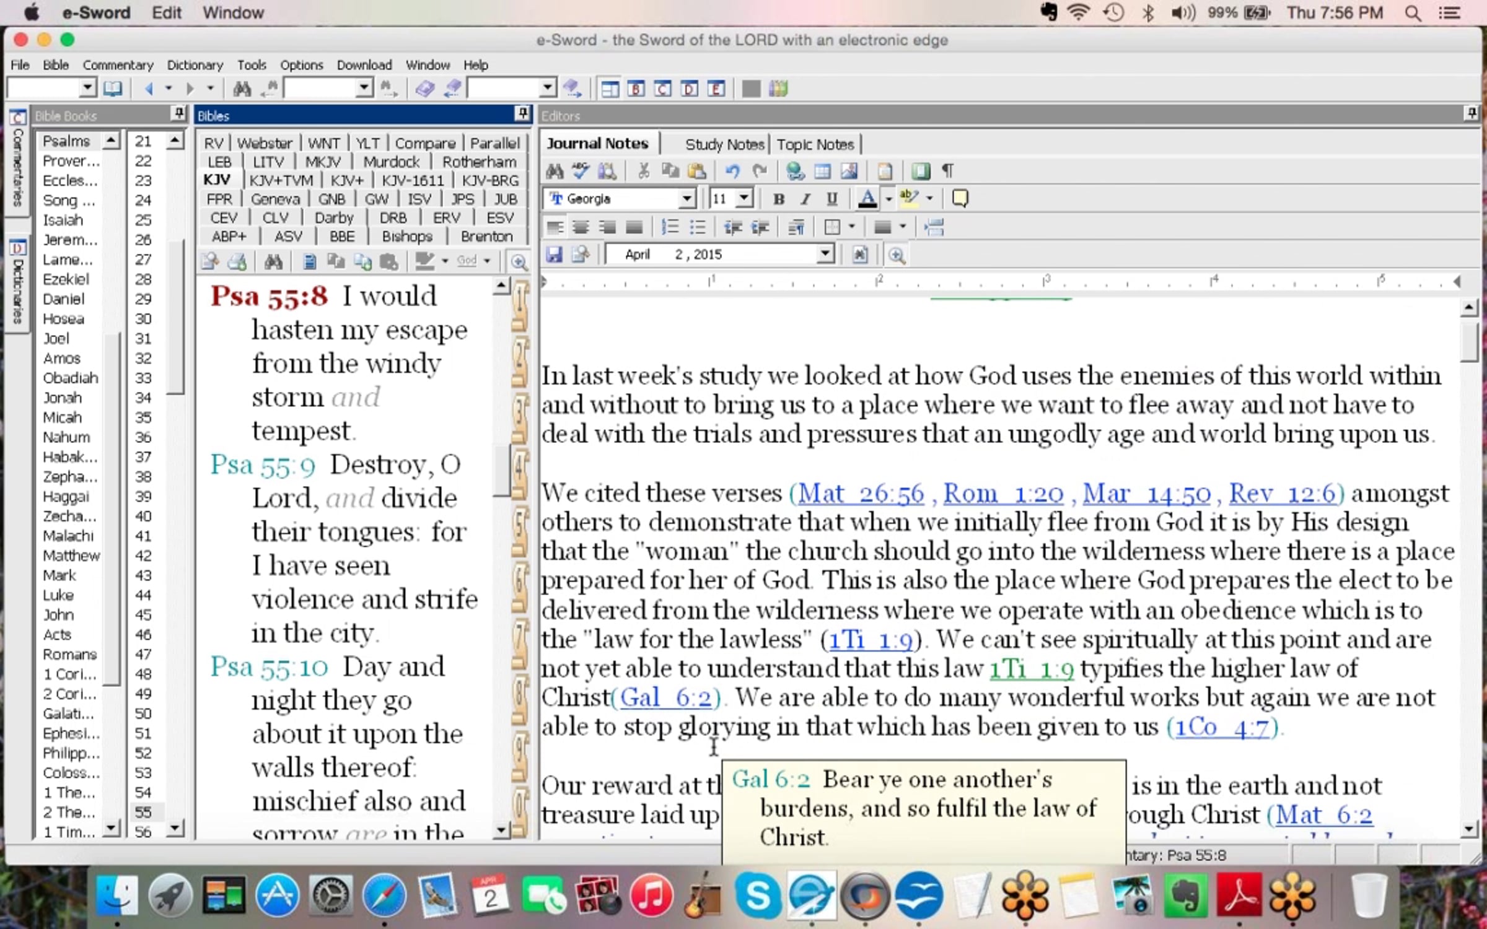This screenshot has height=929, width=1487.
Task: Toggle italic formatting
Action: point(805,199)
